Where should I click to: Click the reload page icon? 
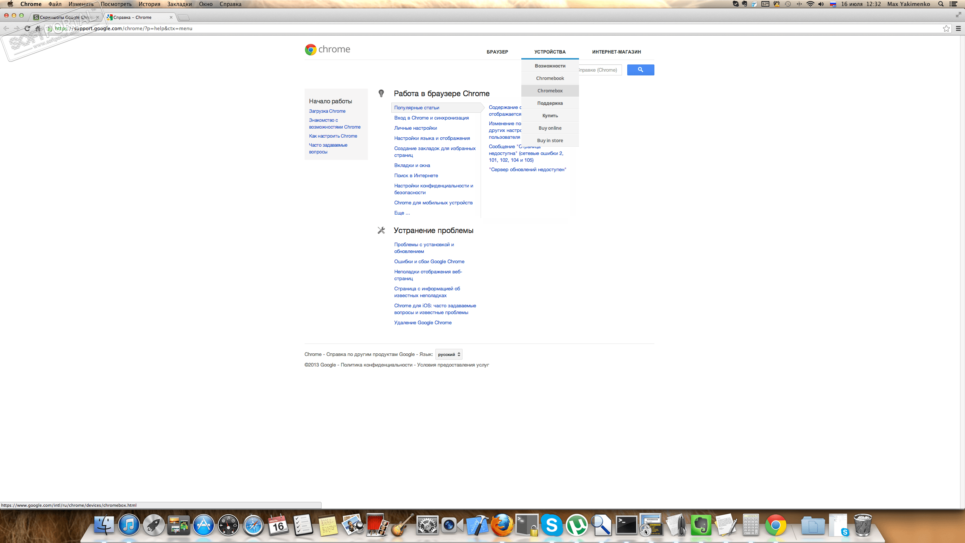pos(27,28)
